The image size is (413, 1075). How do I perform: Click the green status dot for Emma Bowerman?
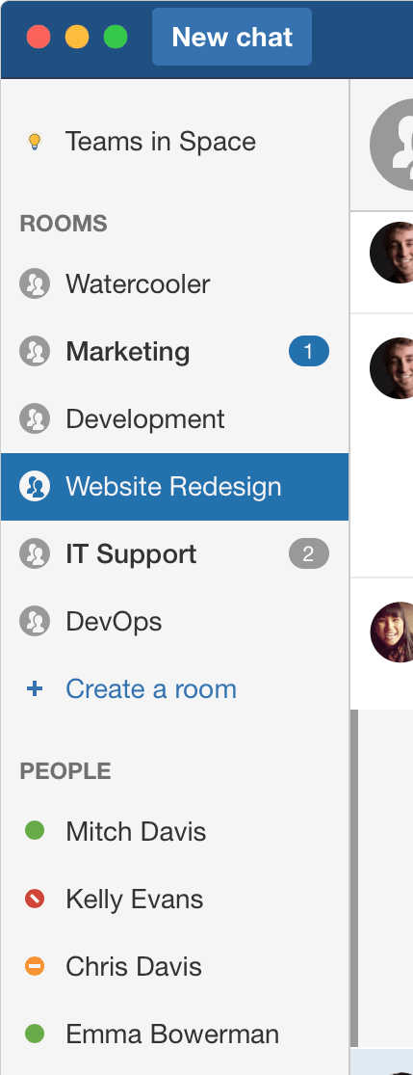[x=35, y=1034]
